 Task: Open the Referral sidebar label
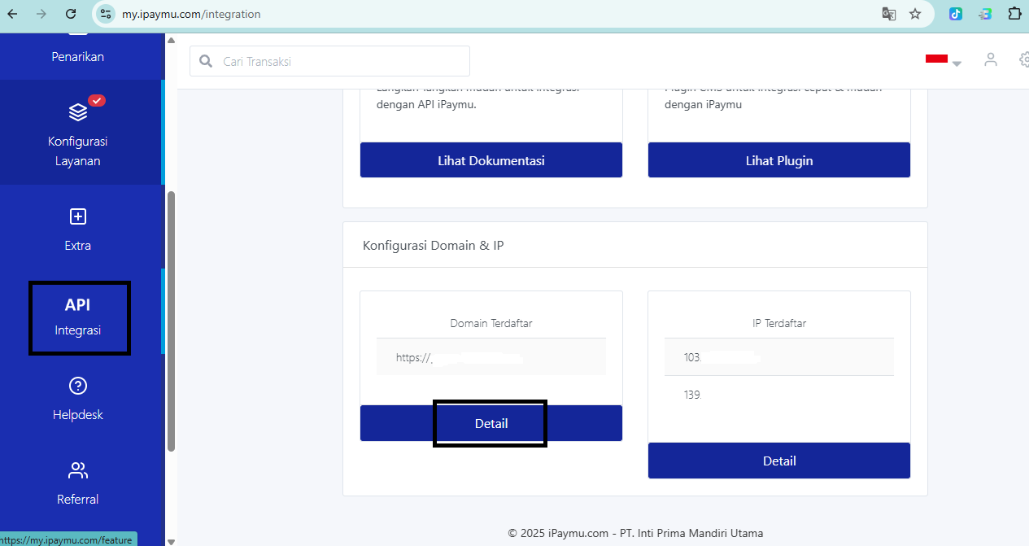78,500
